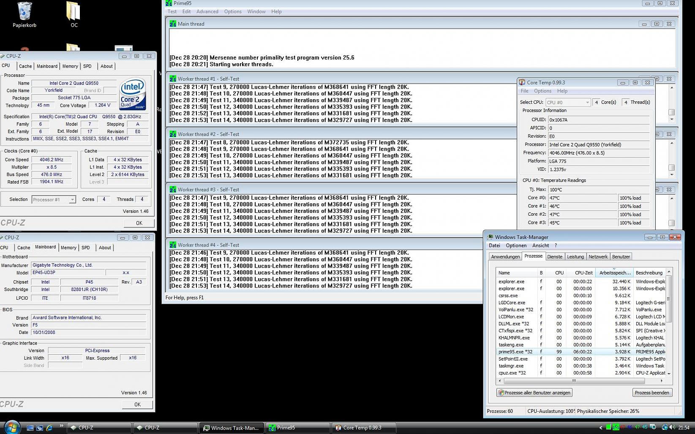Switch to the Leistung tab in Task-Manager
The height and width of the screenshot is (434, 695).
[x=575, y=257]
